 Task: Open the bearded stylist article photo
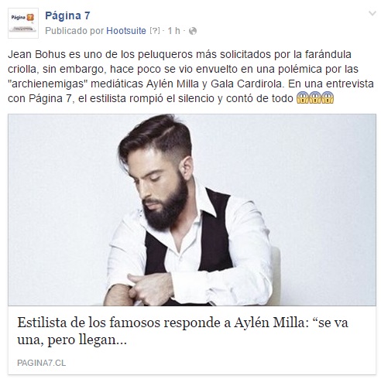coord(192,210)
